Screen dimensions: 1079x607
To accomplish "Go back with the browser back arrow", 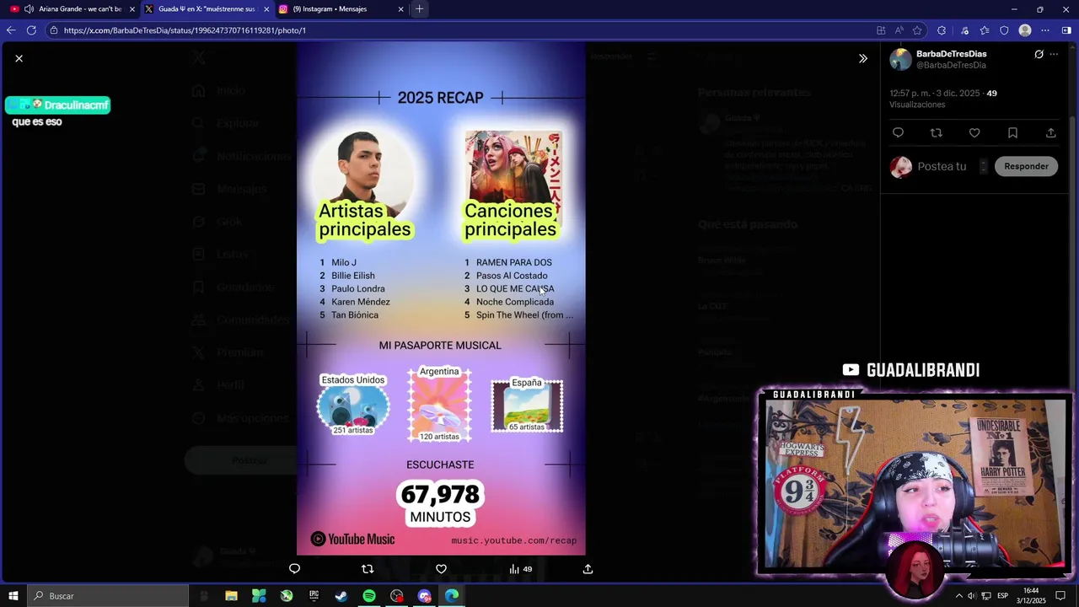I will click(11, 30).
